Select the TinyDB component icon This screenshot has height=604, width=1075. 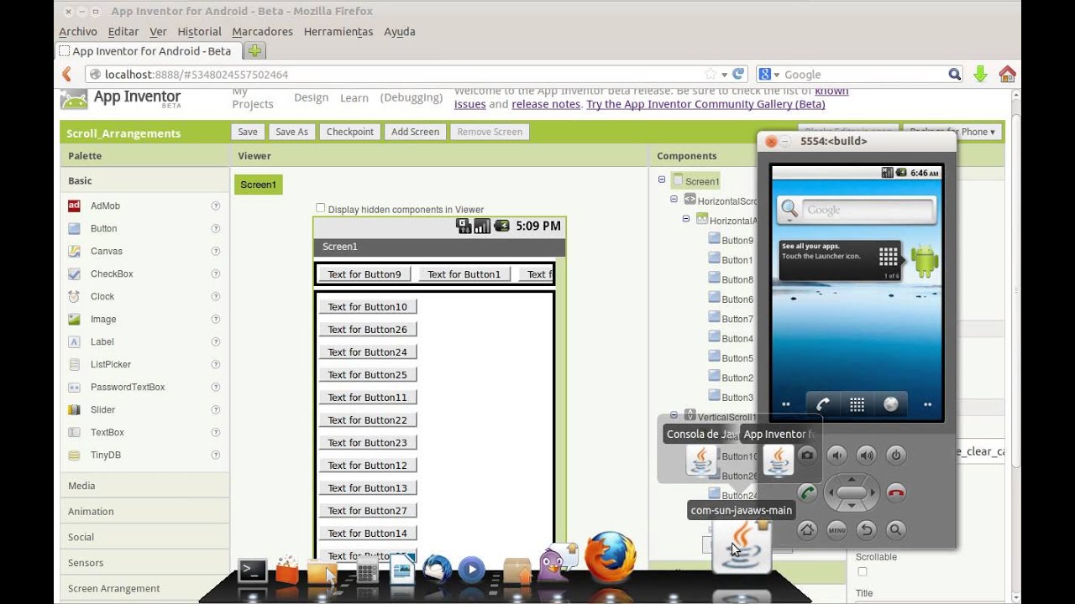click(74, 455)
